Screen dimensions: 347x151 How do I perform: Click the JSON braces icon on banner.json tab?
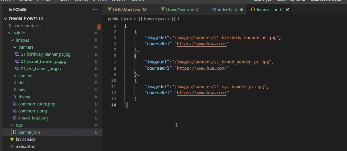253,10
